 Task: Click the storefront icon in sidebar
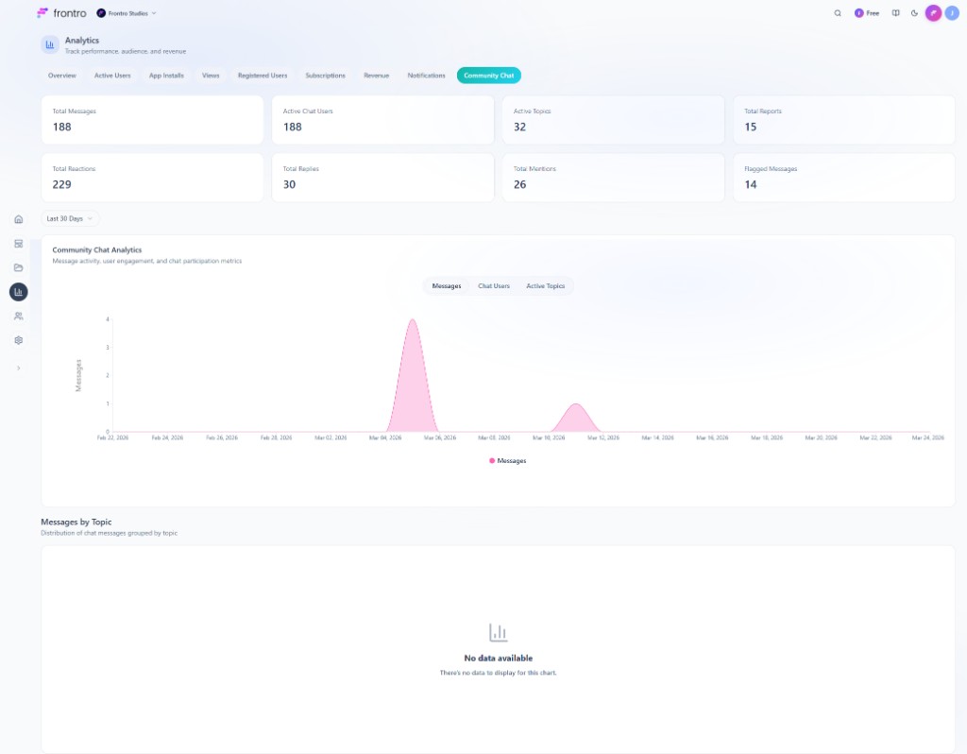pos(18,244)
